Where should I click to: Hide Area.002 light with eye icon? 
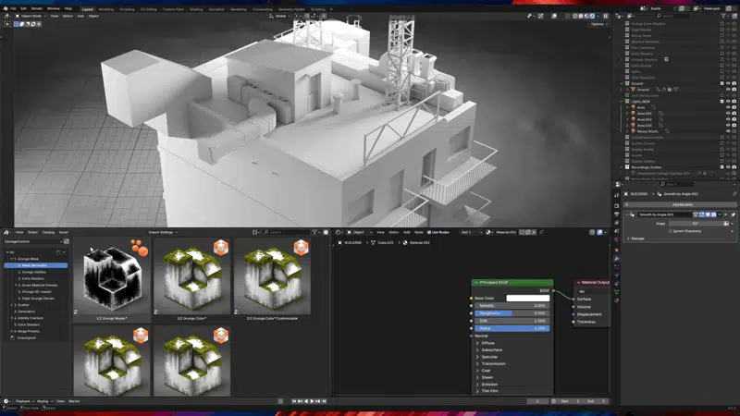(x=728, y=120)
